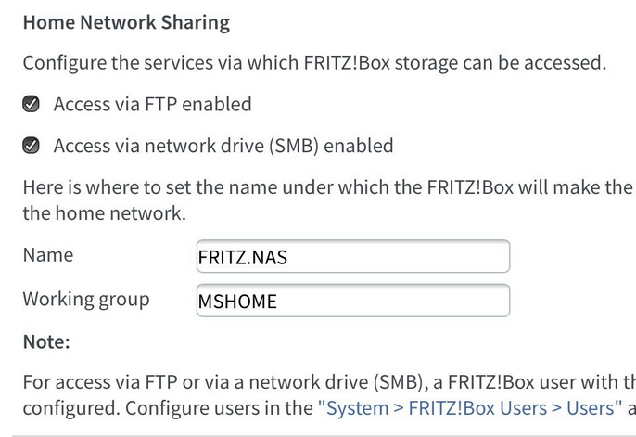Uncheck the network drive (SMB) access checkbox
The height and width of the screenshot is (437, 636).
pyautogui.click(x=32, y=146)
